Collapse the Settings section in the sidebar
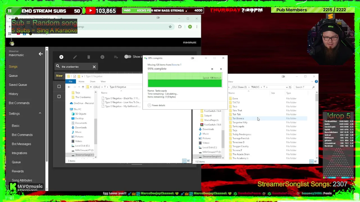360x202 pixels. [x=40, y=113]
